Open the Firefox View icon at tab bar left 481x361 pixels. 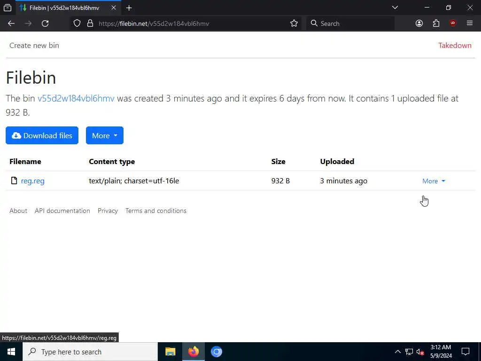[8, 8]
